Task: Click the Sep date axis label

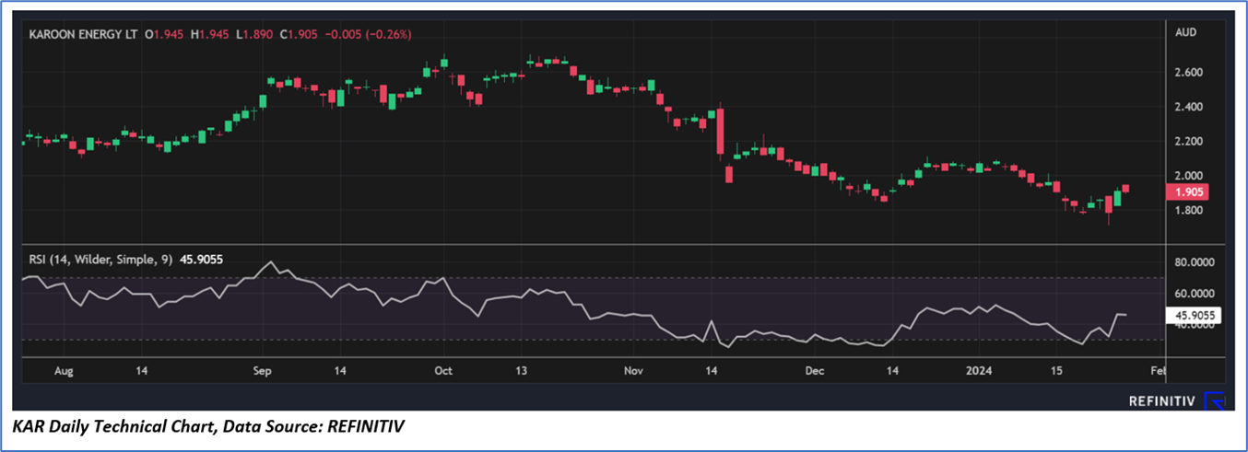Action: coord(263,371)
